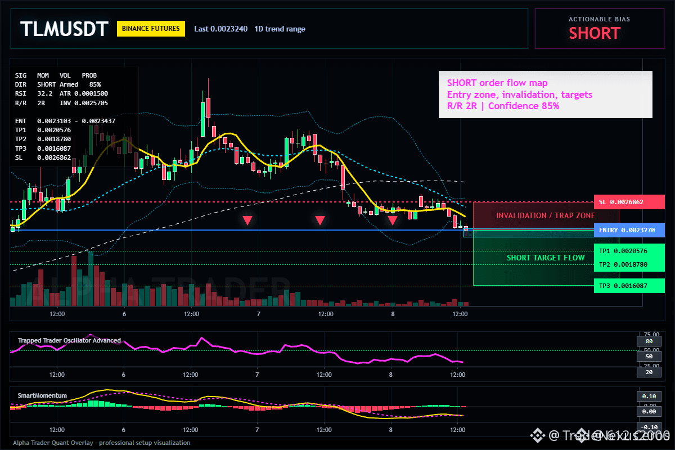Click the oscillator 20 level label
This screenshot has width=675, height=450.
tap(649, 372)
